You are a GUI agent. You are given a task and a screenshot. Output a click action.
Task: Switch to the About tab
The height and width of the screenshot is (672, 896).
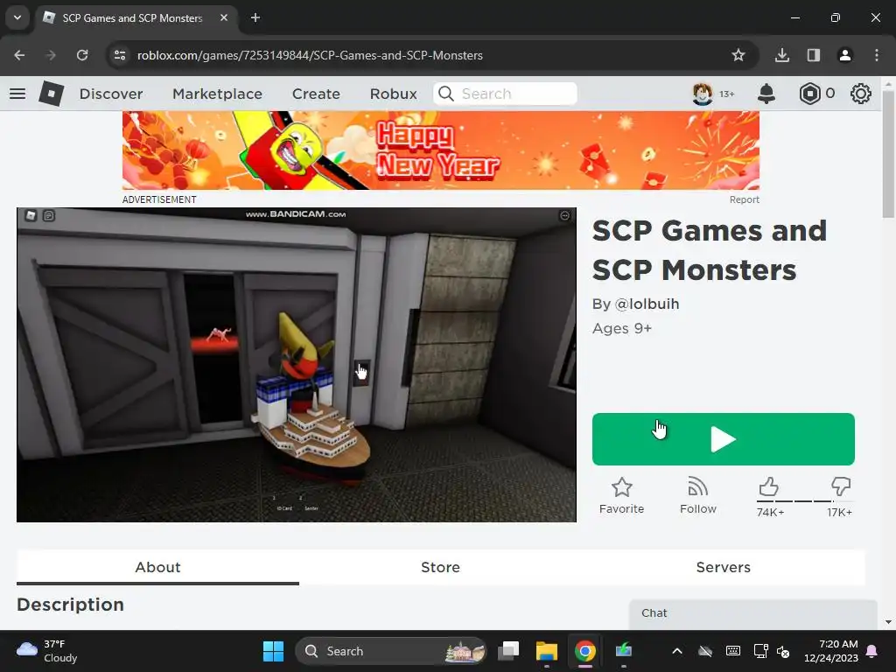coord(157,567)
